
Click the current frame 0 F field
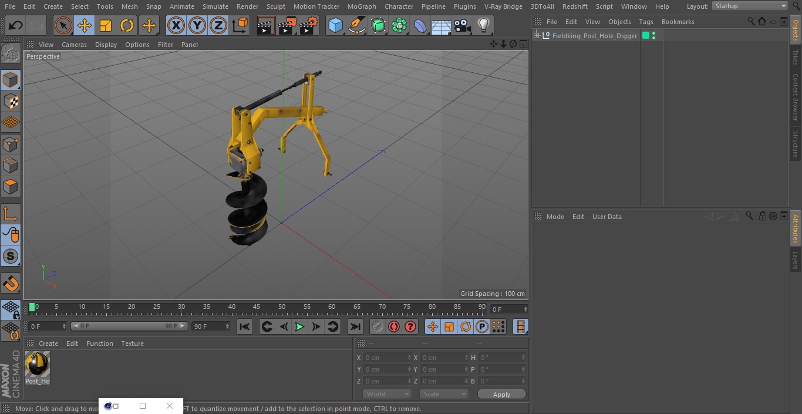48,326
